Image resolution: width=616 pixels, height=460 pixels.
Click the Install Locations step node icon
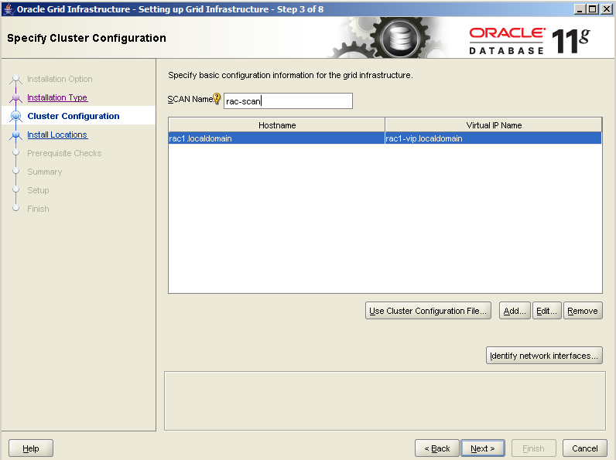[15, 135]
